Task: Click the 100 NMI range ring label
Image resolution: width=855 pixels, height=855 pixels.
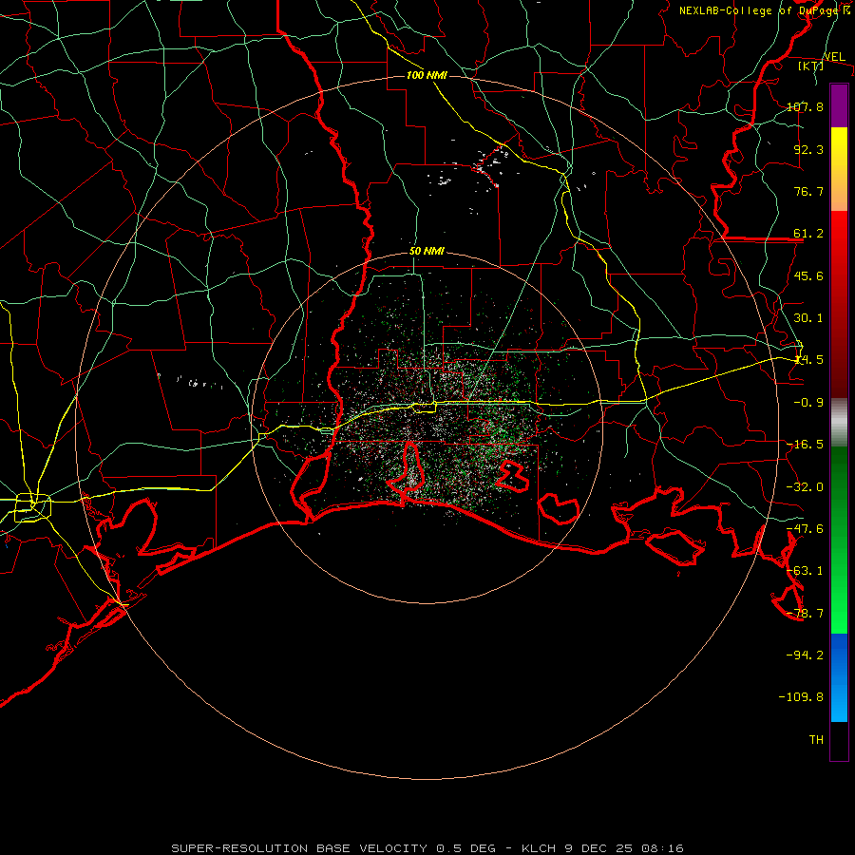Action: tap(427, 75)
